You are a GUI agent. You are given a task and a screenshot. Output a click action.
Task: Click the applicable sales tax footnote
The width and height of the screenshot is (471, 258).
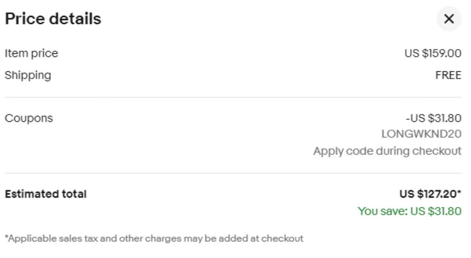click(x=154, y=238)
